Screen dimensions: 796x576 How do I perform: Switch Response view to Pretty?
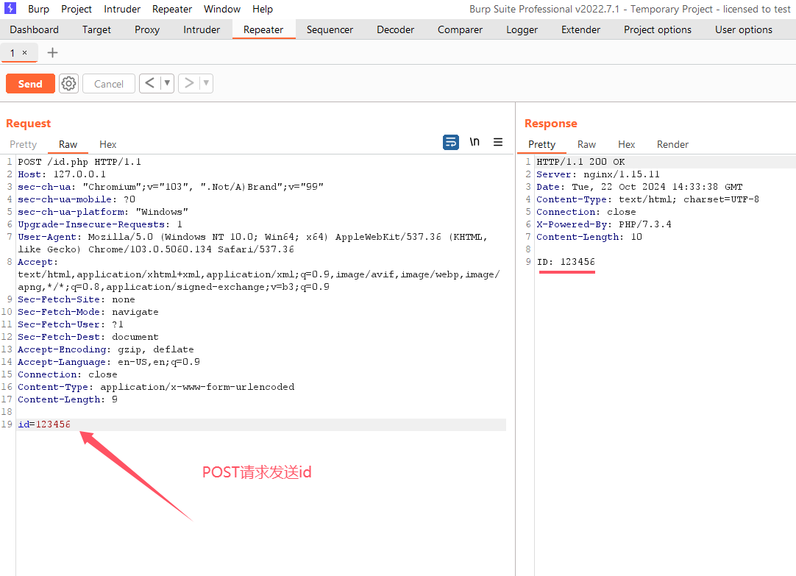[x=541, y=144]
